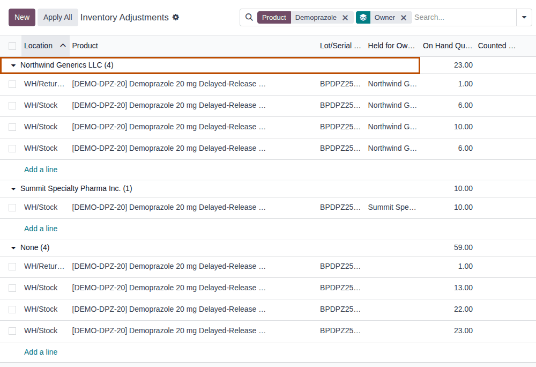Sort by the Counted column header
Screen dimensions: 536x367
496,46
